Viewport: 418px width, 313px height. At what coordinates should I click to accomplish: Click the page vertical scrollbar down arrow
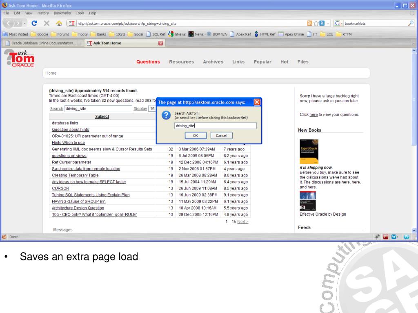[x=414, y=230]
